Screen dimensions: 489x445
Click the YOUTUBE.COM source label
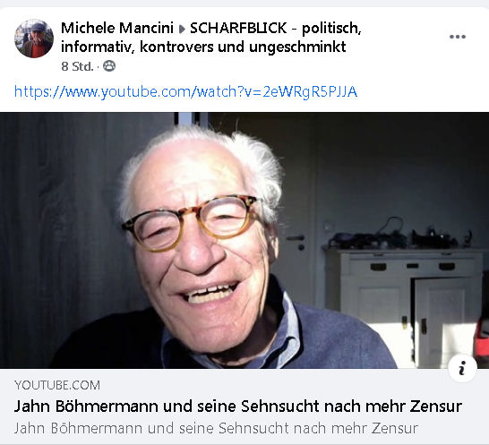coord(57,385)
